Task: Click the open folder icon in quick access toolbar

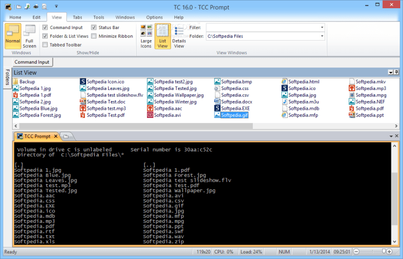Action: pos(19,7)
